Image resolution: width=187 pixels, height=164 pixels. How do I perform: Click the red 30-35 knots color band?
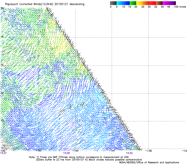(x=153, y=3)
